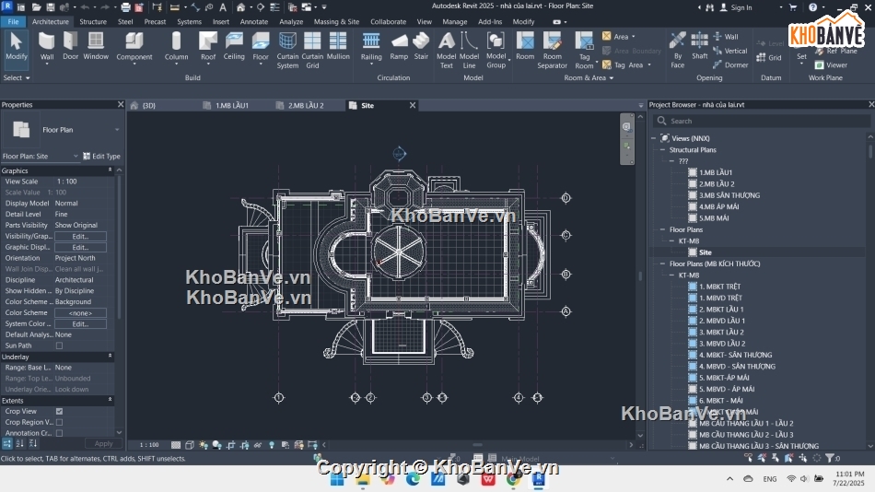Toggle the Crop Region Visible checkbox
The image size is (875, 492).
click(59, 422)
